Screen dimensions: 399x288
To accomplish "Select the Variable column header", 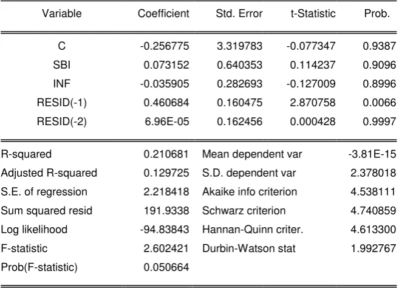I will [x=62, y=13].
